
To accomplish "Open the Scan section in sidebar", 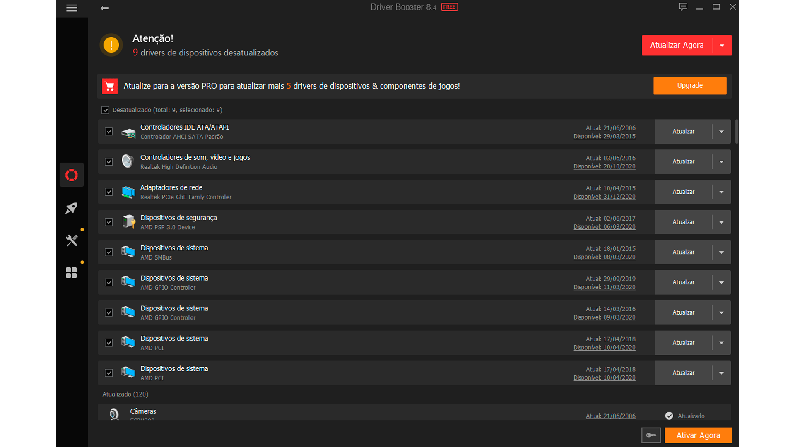I will pos(72,175).
